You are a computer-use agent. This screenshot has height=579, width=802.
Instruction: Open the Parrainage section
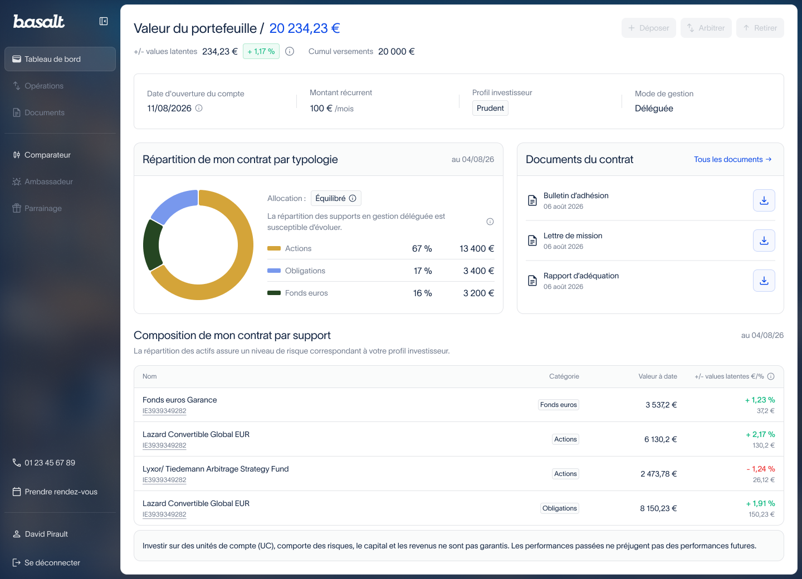[60, 208]
